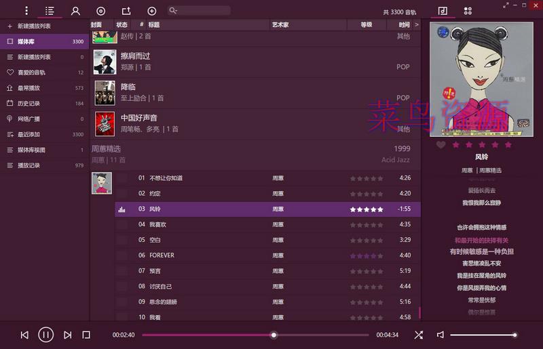The image size is (543, 349).
Task: Click the track list vertical scrollbar
Action: [419, 312]
